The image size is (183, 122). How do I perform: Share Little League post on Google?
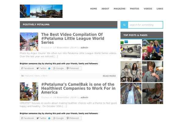click(x=59, y=68)
